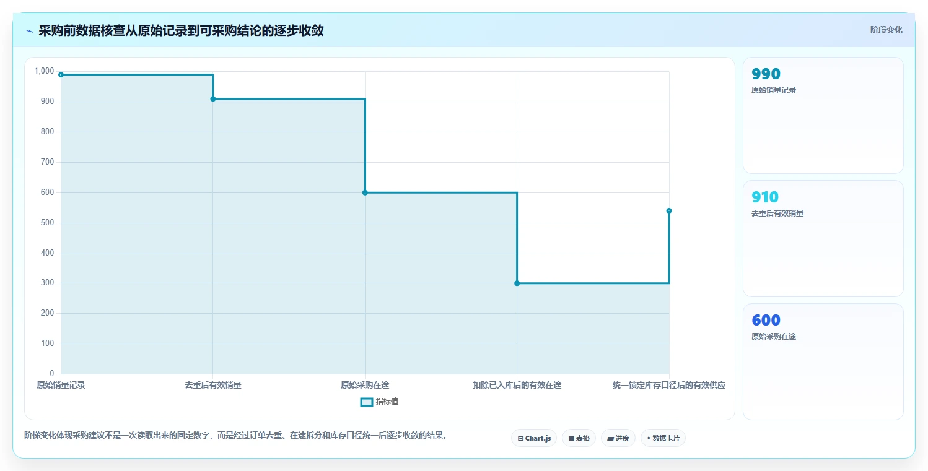Image resolution: width=928 pixels, height=471 pixels.
Task: Click the 910 value in stat card
Action: [x=765, y=197]
